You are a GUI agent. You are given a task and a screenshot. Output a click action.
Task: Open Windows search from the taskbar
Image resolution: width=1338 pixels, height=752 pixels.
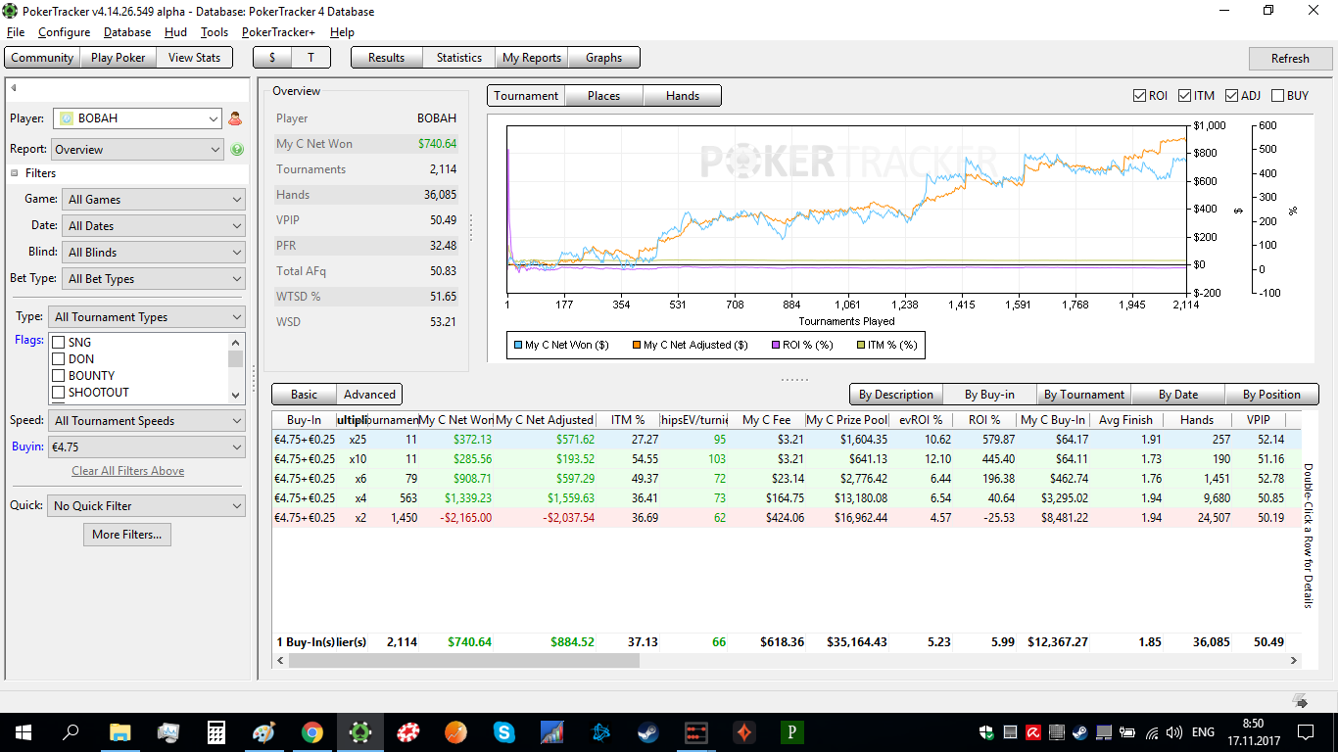[72, 731]
